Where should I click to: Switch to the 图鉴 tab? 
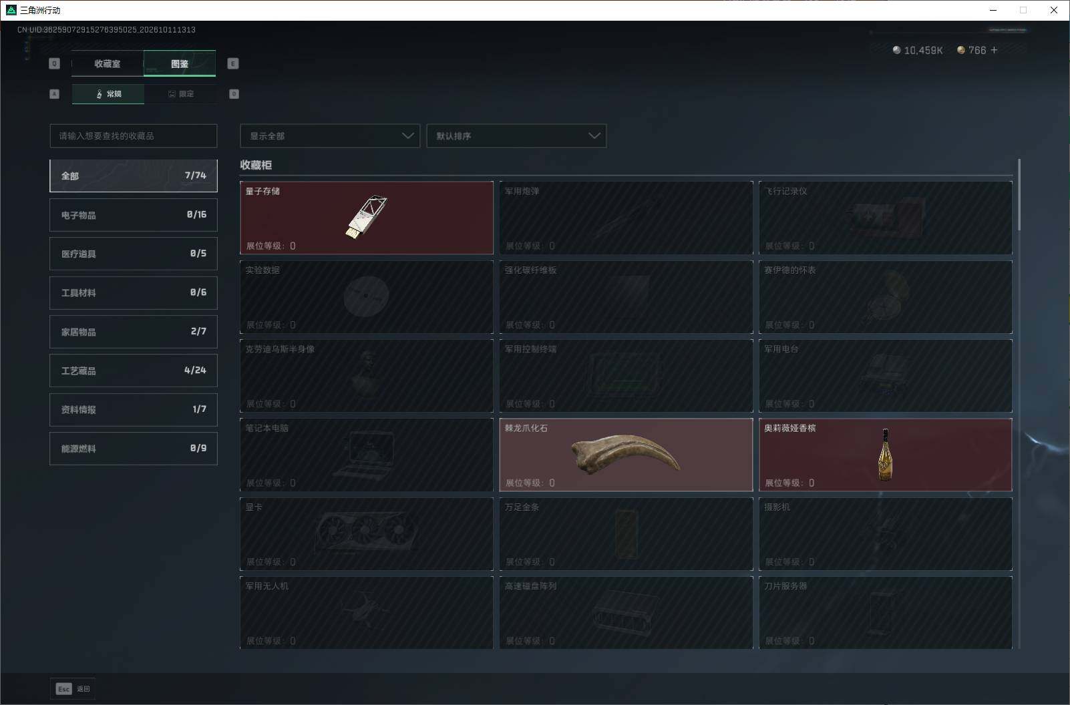point(180,63)
